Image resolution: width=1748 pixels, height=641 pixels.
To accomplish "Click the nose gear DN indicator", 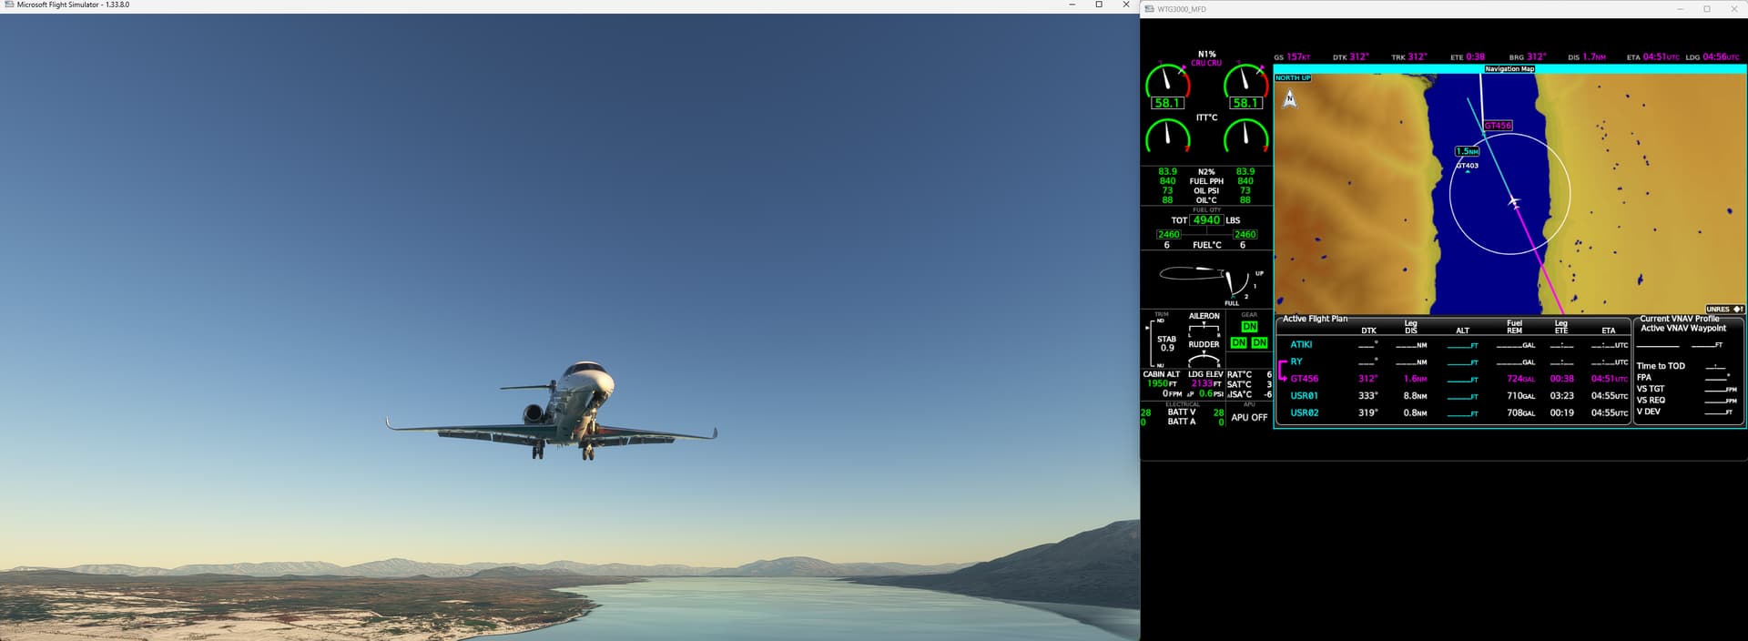I will tap(1249, 327).
